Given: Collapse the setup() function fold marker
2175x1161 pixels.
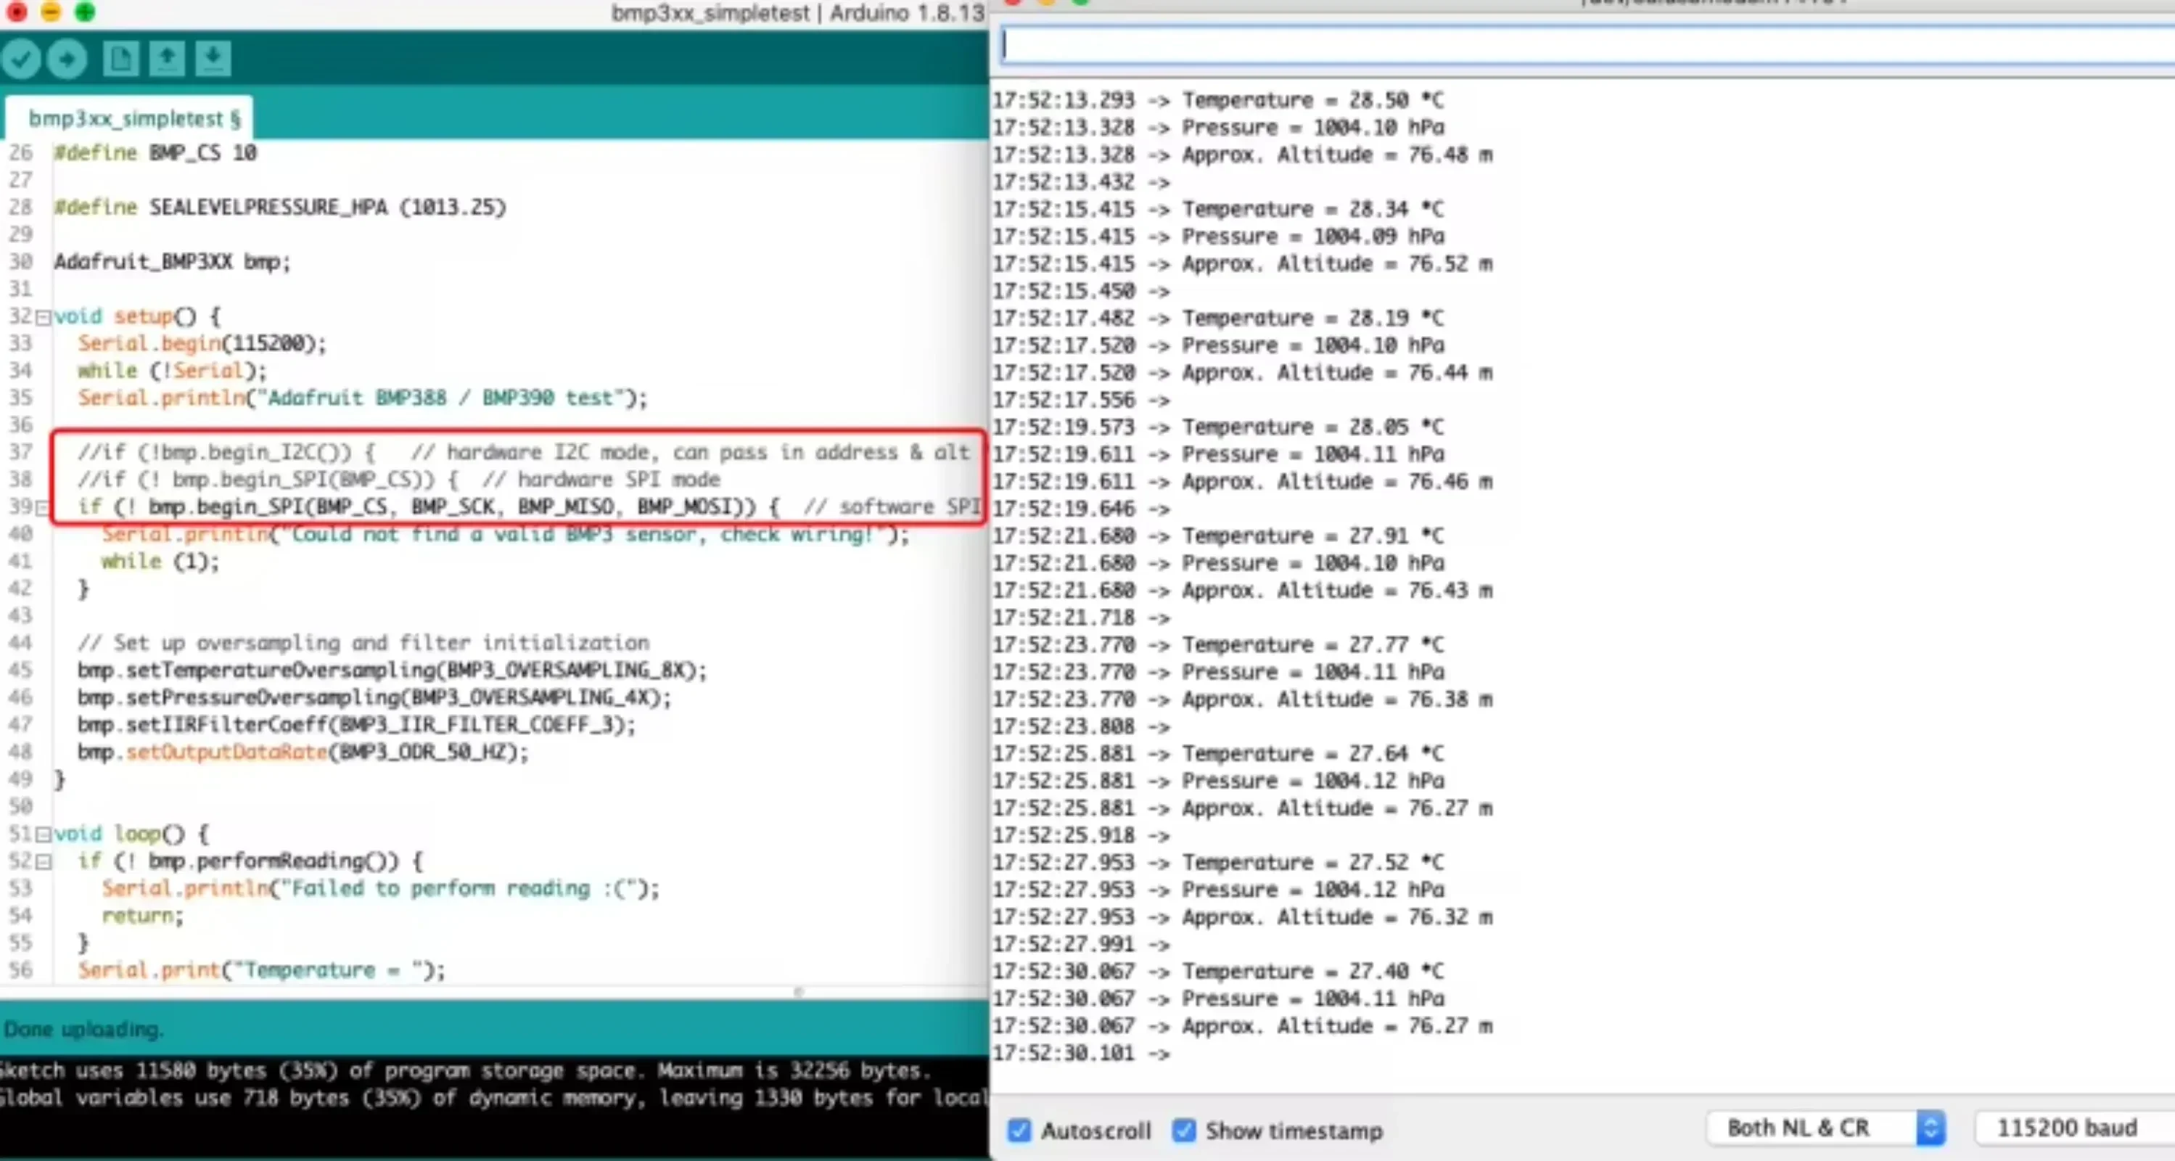Looking at the screenshot, I should pyautogui.click(x=43, y=318).
